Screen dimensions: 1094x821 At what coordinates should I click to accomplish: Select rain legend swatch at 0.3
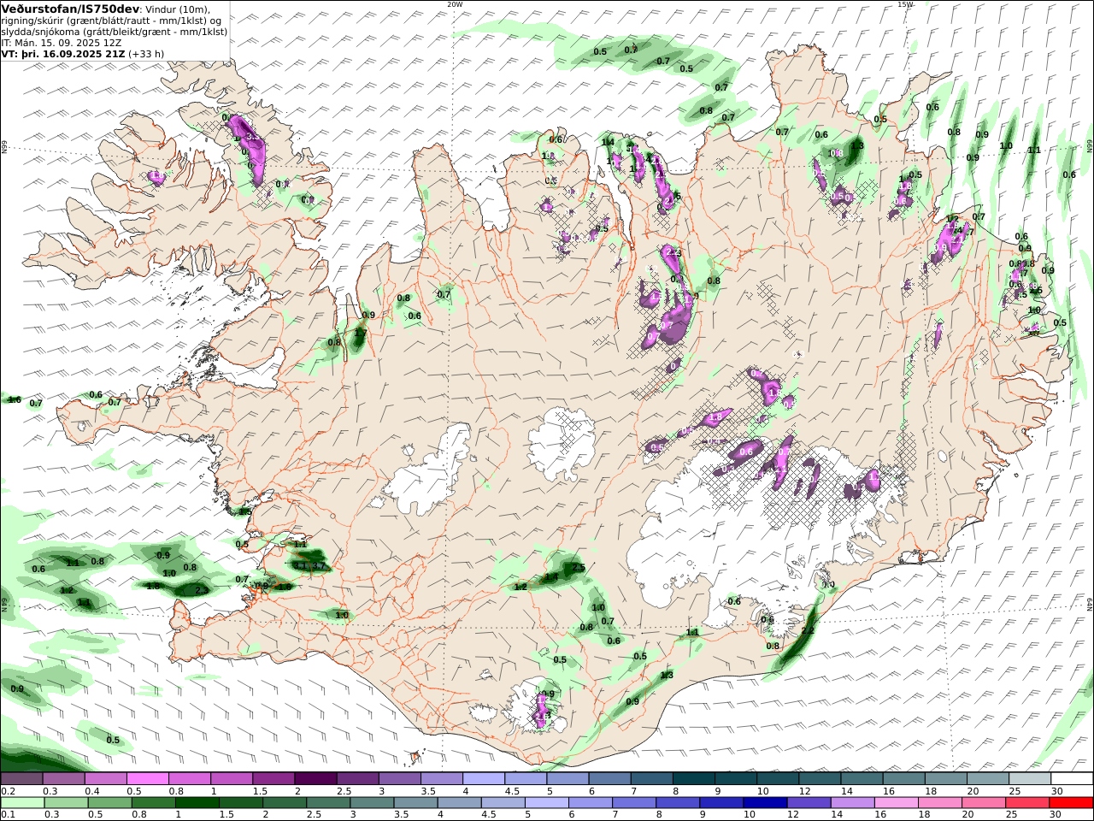(x=66, y=803)
